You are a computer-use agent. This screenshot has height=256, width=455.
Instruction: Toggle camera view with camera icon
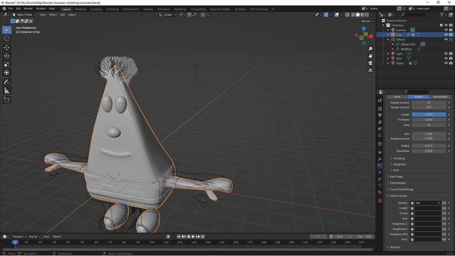(370, 63)
